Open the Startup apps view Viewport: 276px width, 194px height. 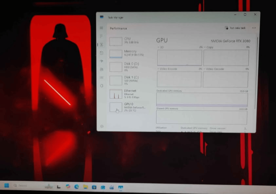pyautogui.click(x=102, y=61)
